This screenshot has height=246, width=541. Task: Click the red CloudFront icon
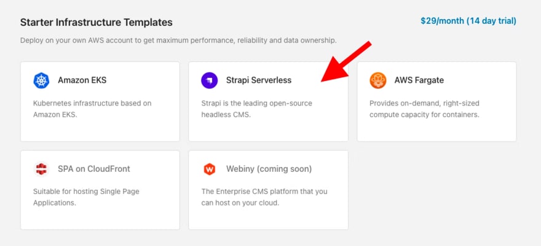pos(41,169)
